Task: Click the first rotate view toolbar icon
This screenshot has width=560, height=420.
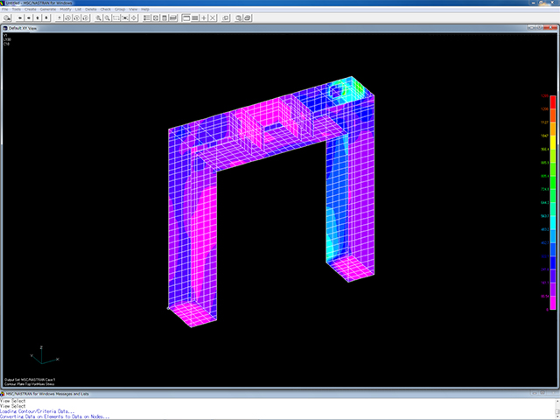Action: [66, 17]
